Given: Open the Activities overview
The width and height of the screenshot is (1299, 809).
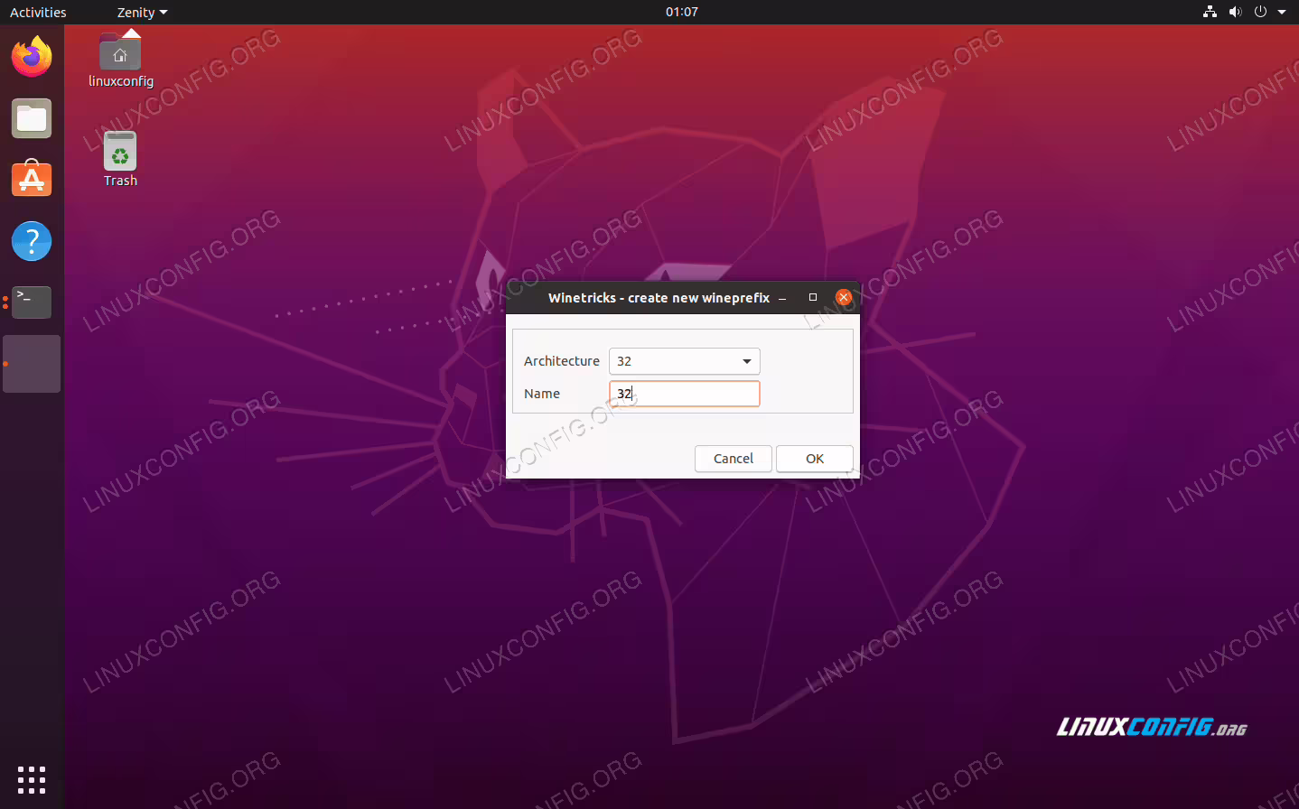Looking at the screenshot, I should [38, 12].
